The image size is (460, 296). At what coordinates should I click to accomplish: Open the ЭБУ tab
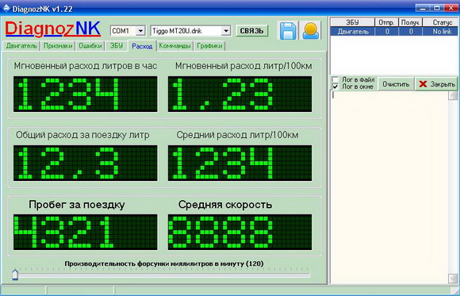click(117, 46)
